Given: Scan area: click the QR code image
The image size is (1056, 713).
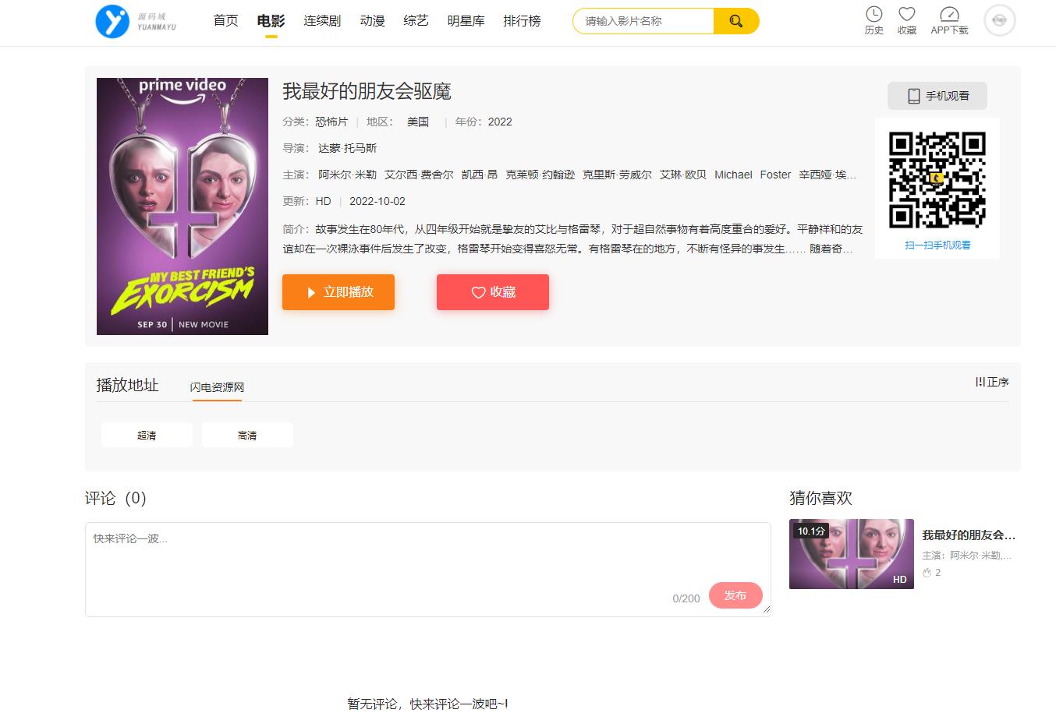Looking at the screenshot, I should click(x=937, y=180).
